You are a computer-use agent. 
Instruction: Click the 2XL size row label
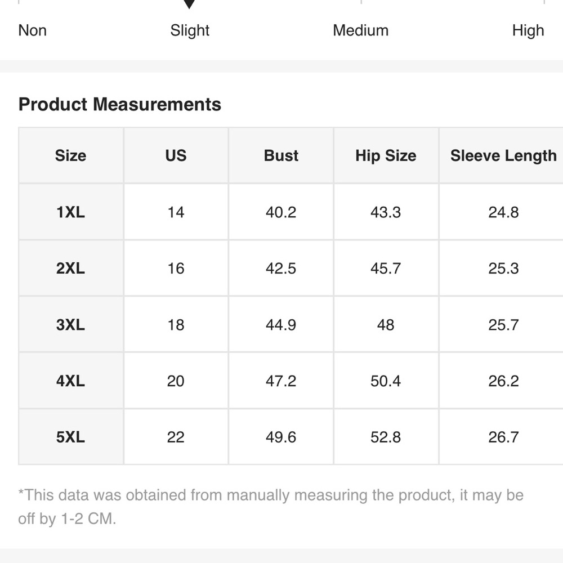(x=71, y=269)
